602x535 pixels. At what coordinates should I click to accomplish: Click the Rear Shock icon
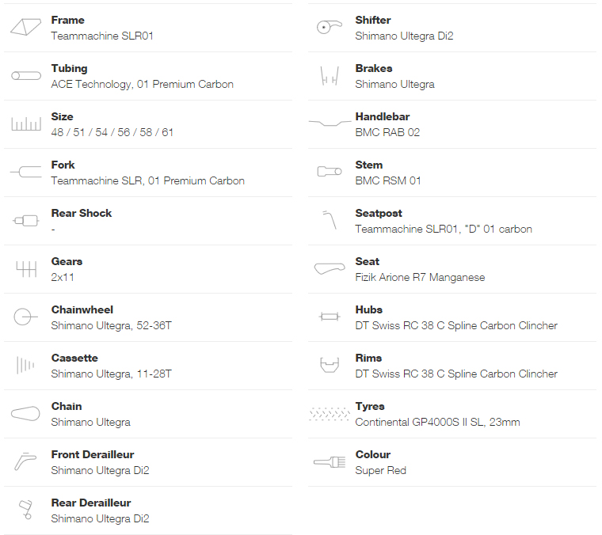pyautogui.click(x=25, y=221)
